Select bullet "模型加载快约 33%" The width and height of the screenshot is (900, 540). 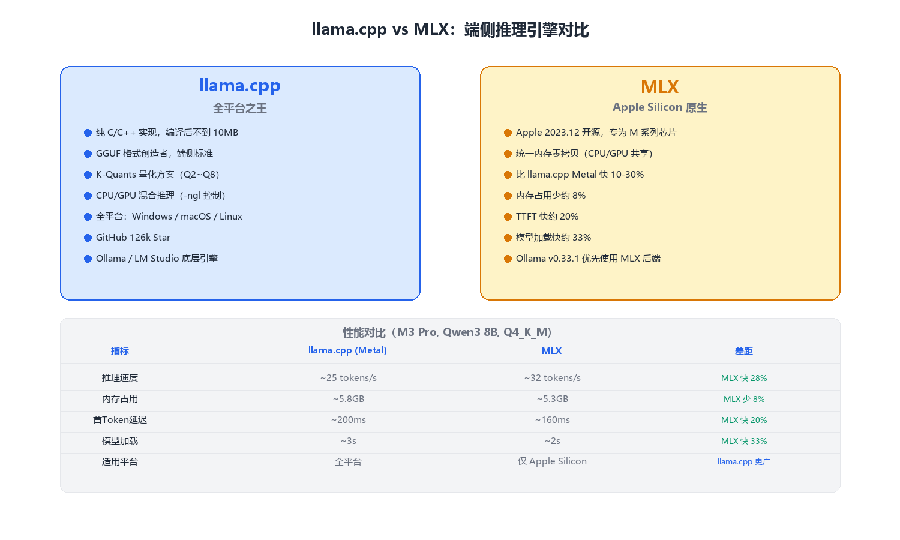tap(553, 238)
